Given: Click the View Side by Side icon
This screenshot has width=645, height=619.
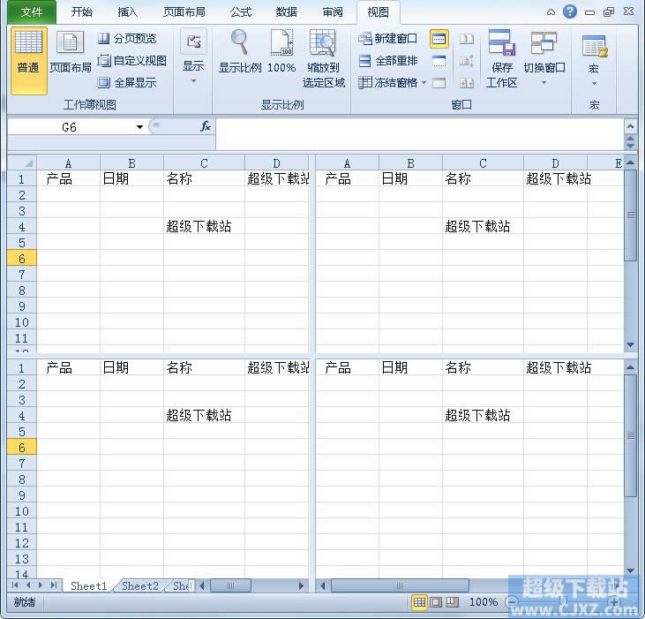Looking at the screenshot, I should [467, 39].
